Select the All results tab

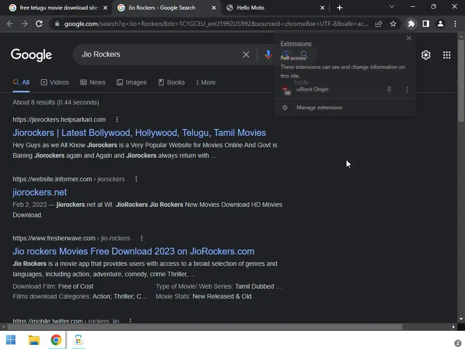coord(21,83)
